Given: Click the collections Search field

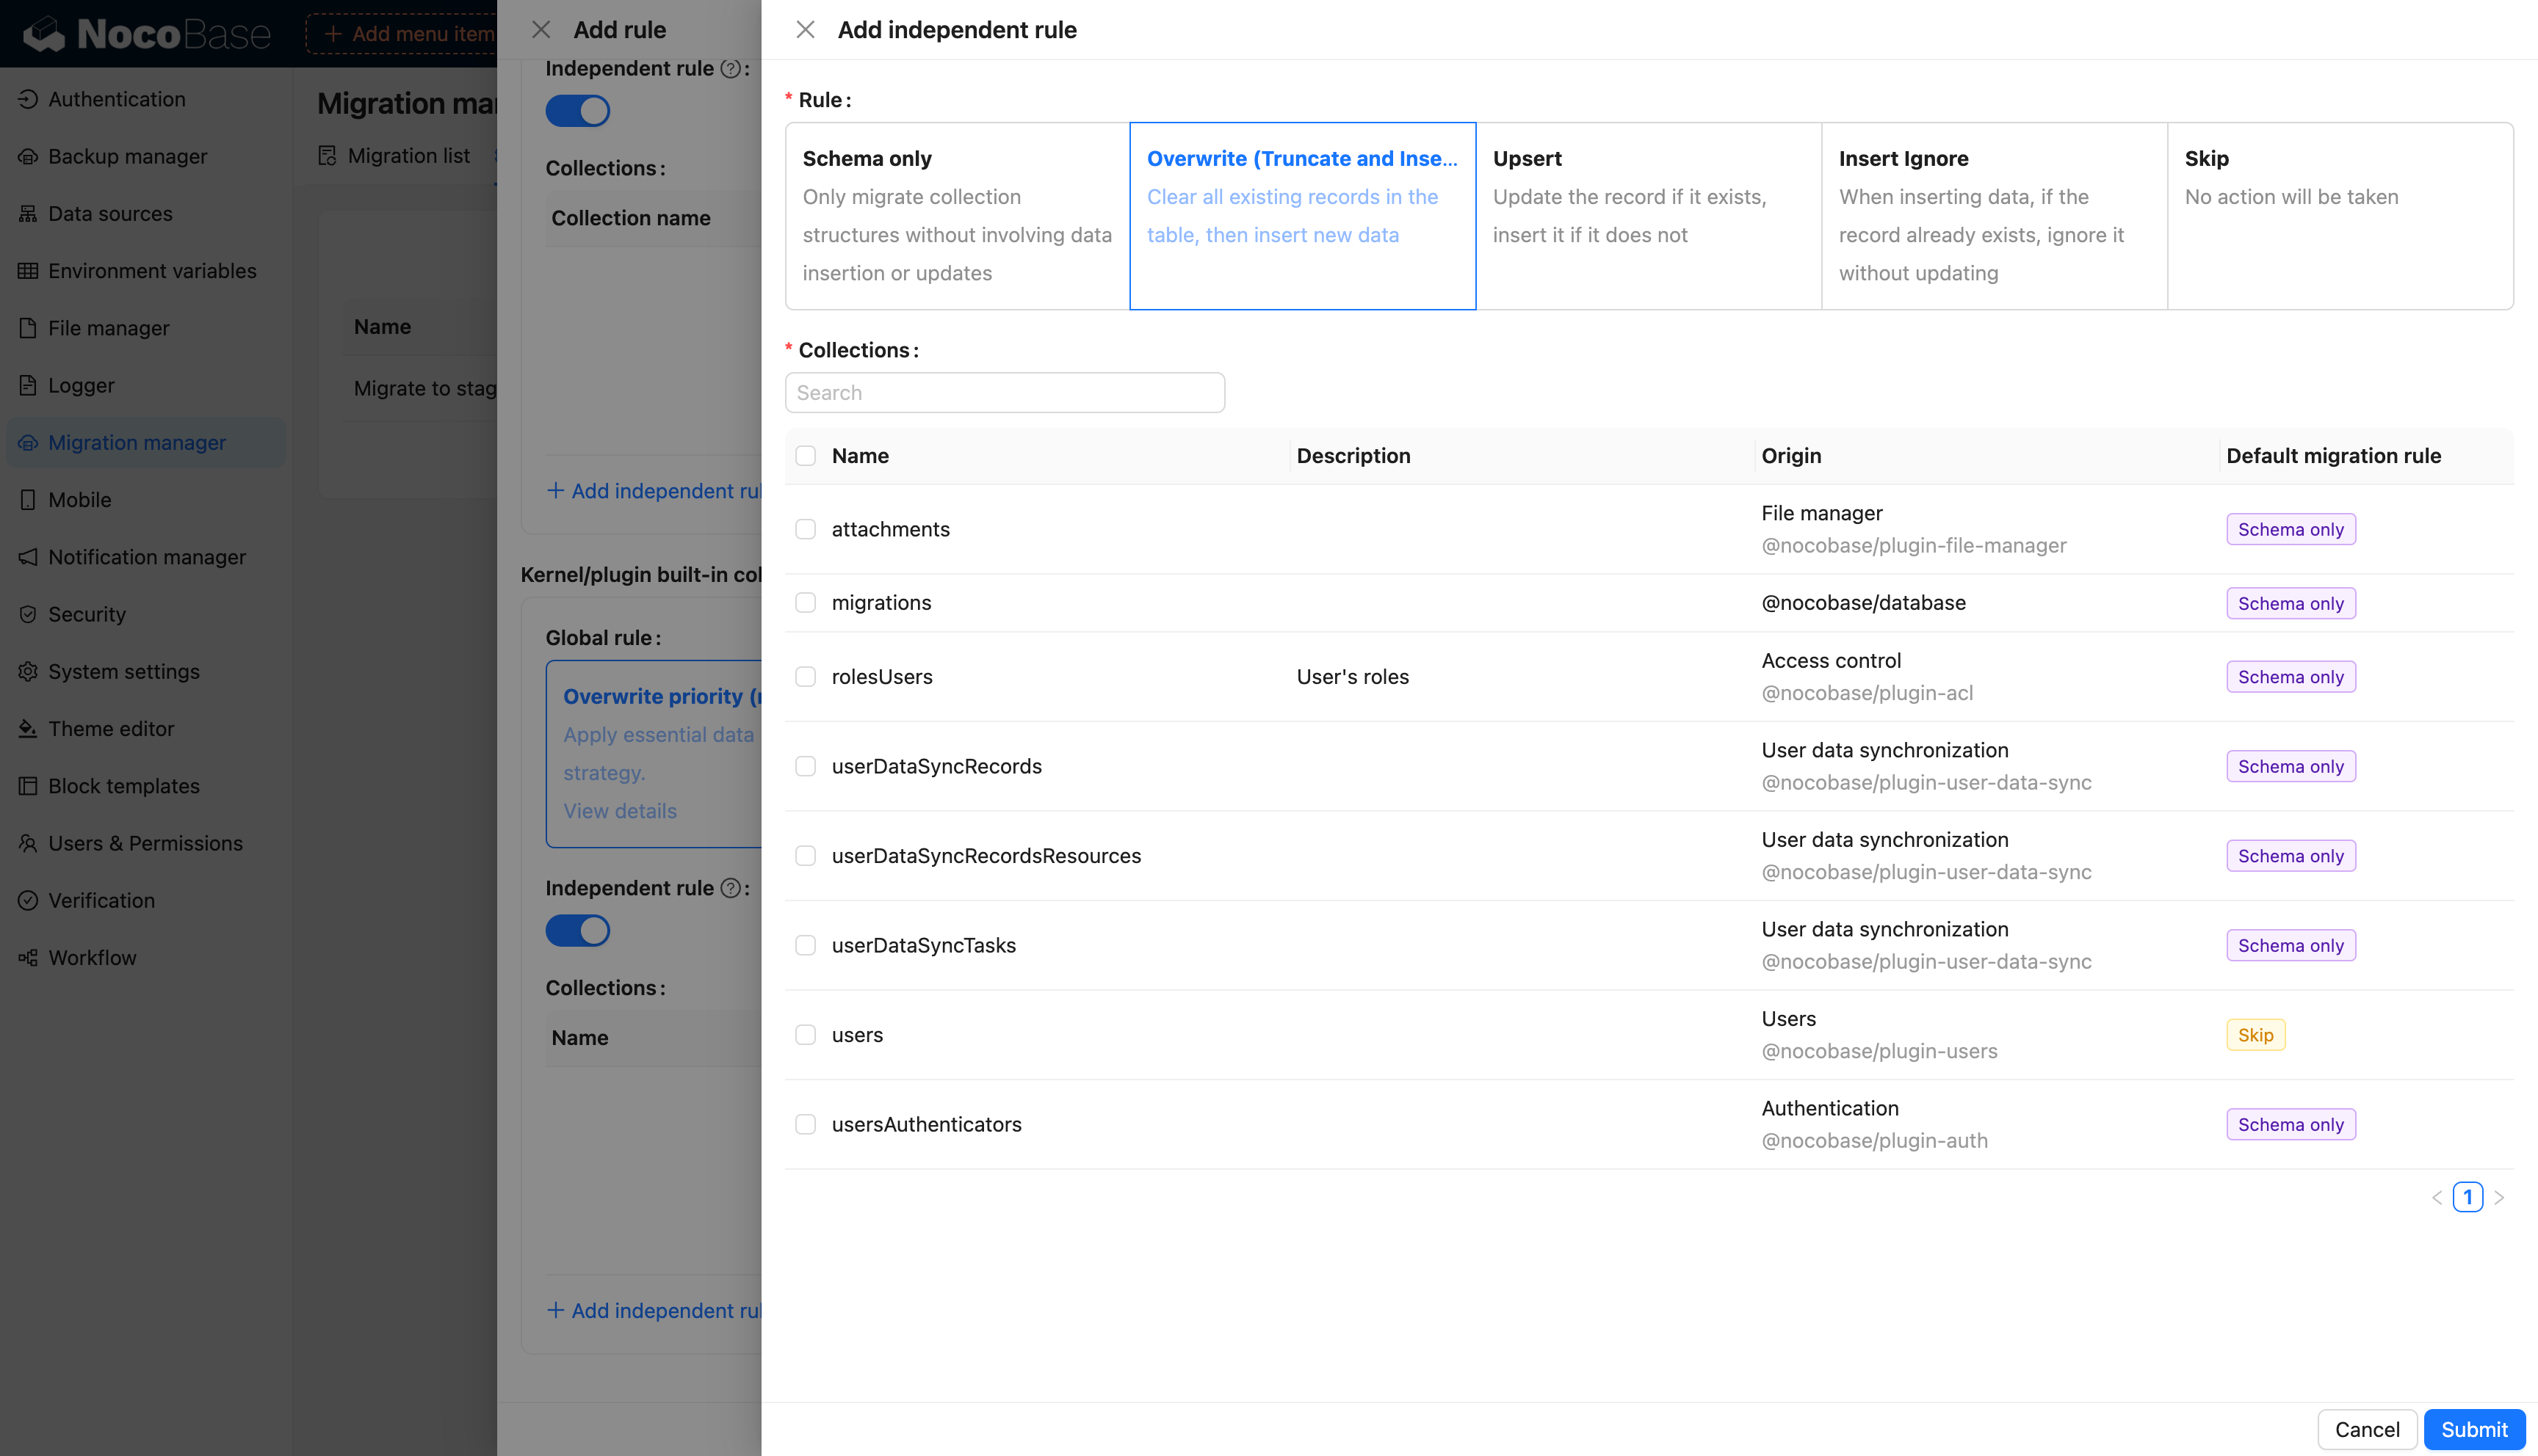Looking at the screenshot, I should point(1005,393).
